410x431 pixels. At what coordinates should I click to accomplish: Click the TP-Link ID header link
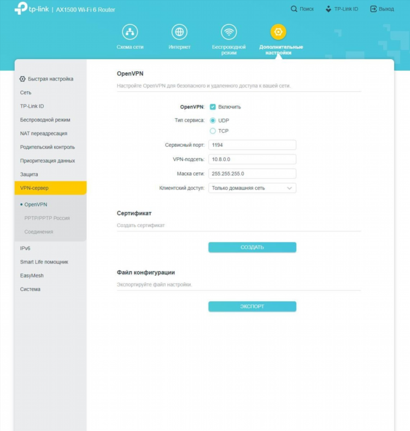click(x=346, y=9)
